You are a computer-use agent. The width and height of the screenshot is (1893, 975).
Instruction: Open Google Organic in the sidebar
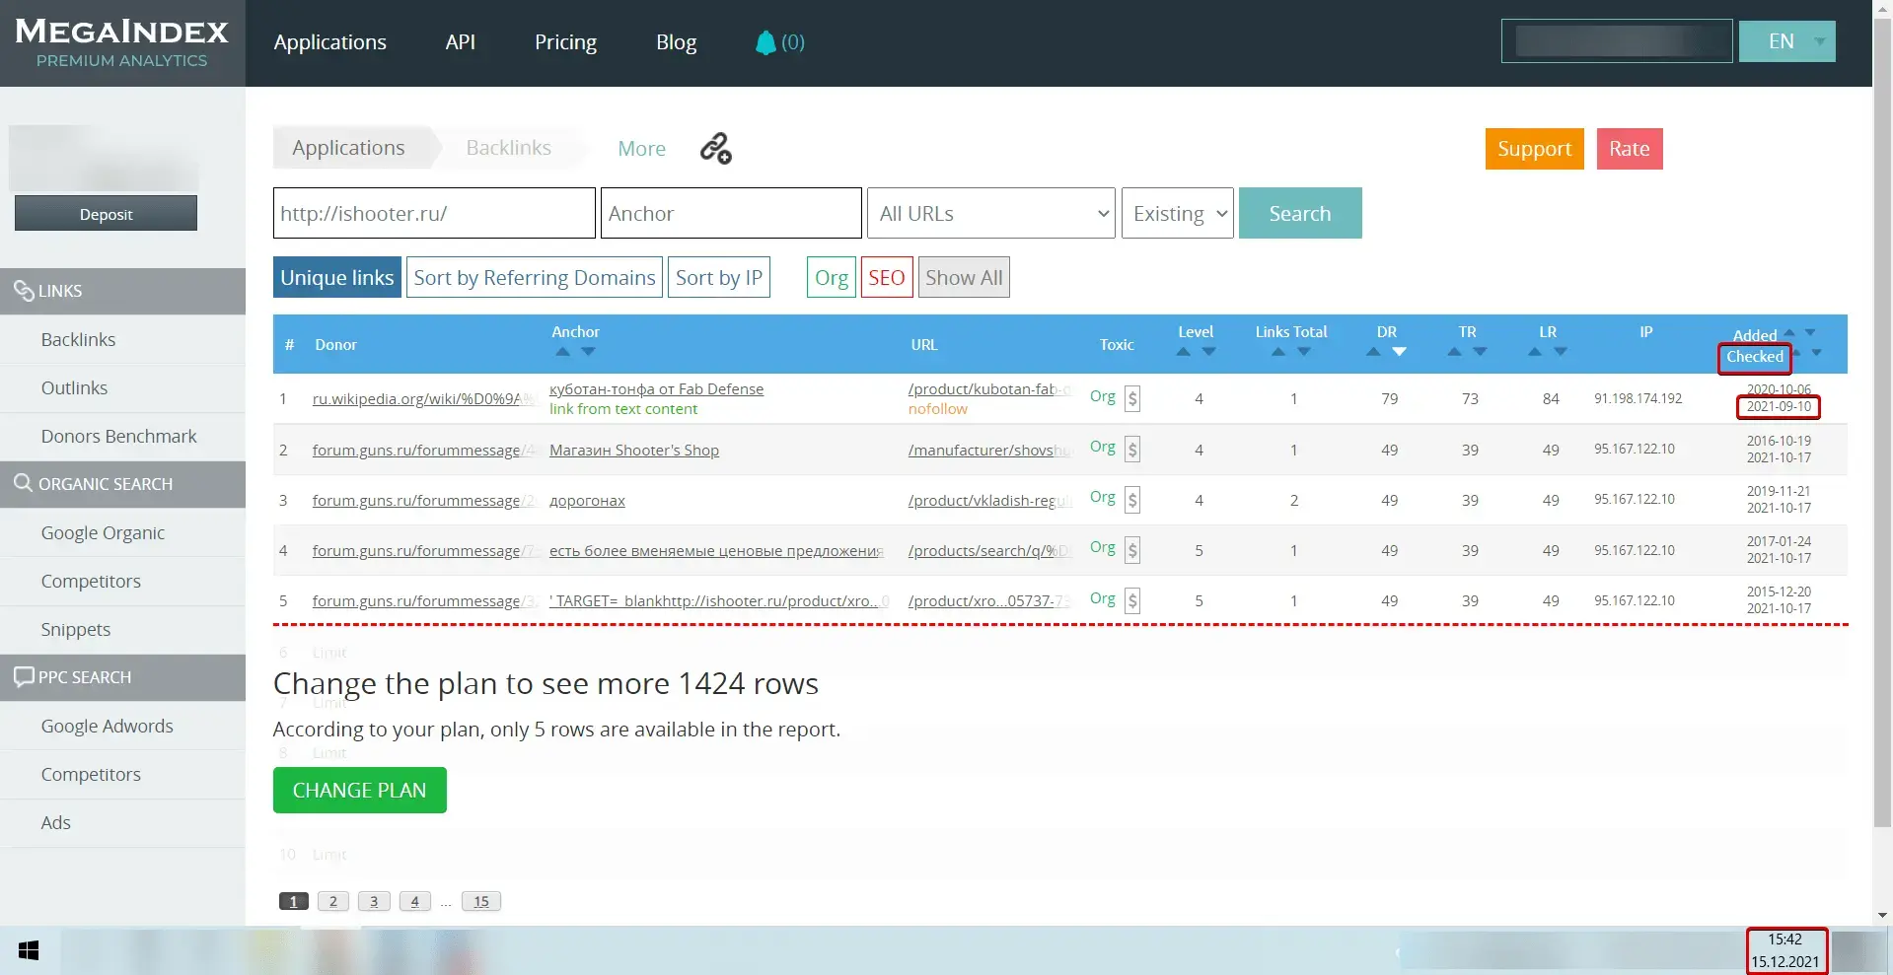122,533
